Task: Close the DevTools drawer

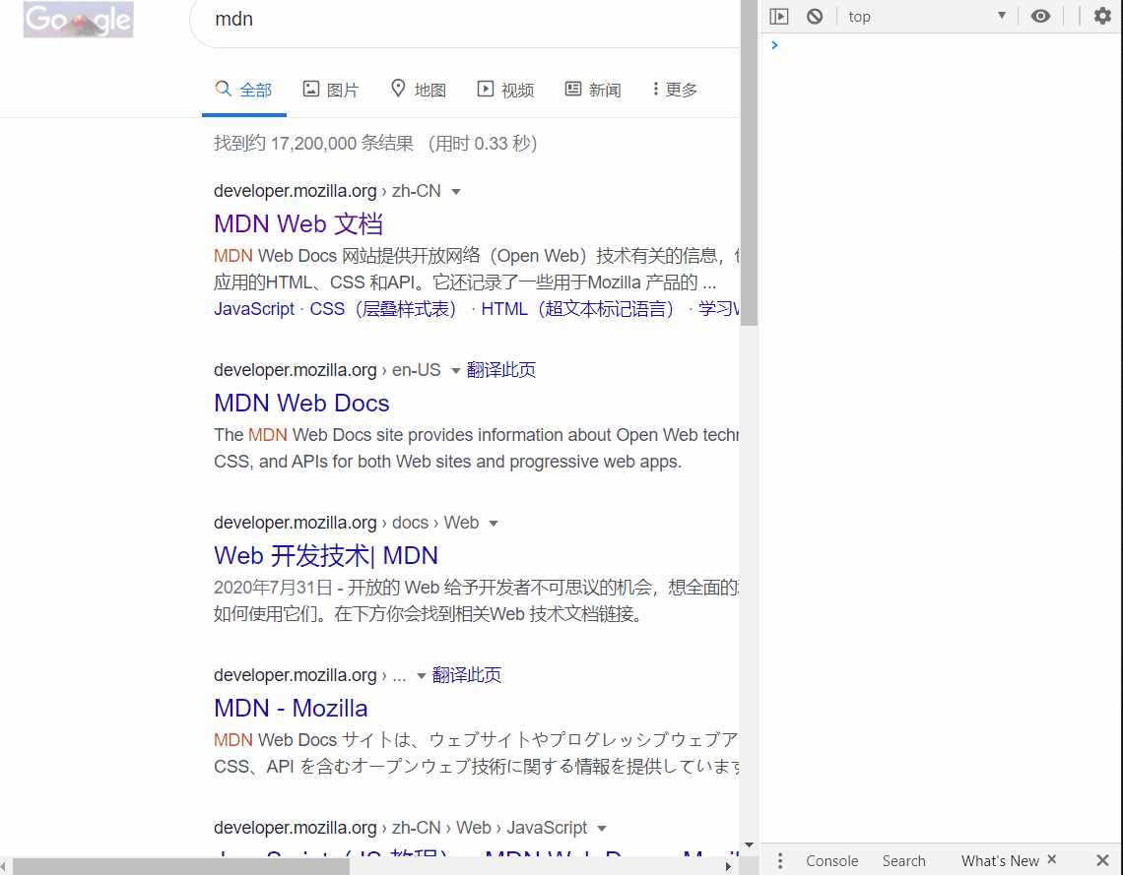Action: pyautogui.click(x=1103, y=860)
